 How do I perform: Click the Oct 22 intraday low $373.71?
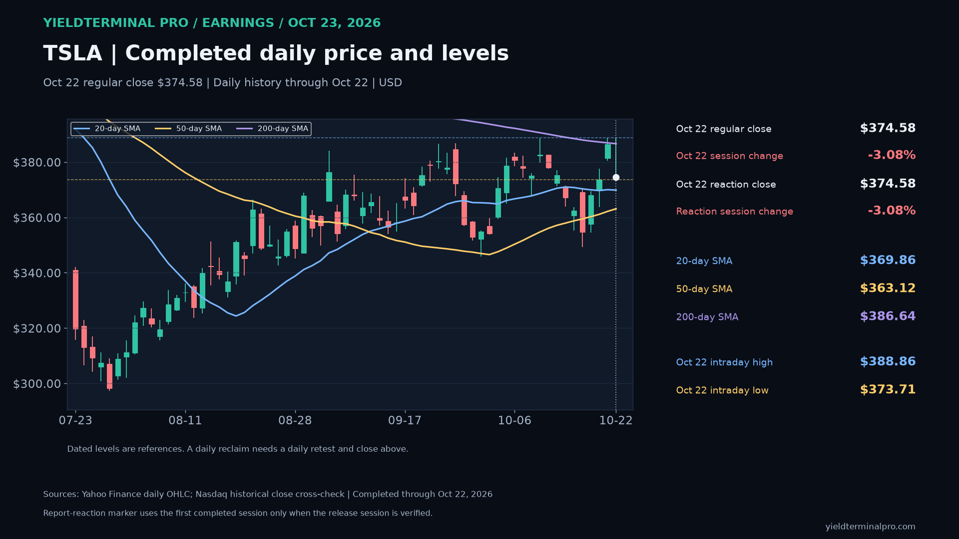click(888, 389)
